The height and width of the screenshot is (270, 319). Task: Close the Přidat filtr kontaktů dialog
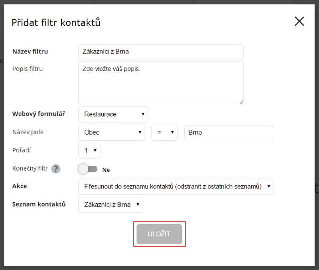pos(299,22)
